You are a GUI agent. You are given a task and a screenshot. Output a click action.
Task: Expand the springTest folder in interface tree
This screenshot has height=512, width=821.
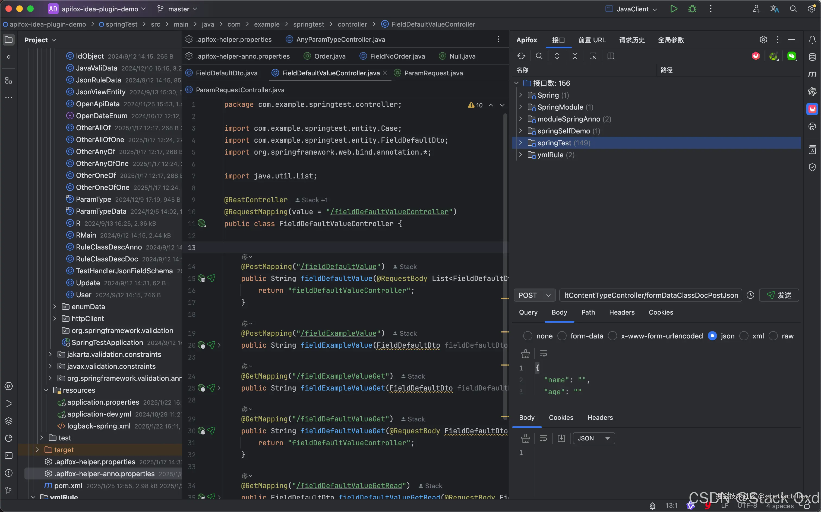pyautogui.click(x=521, y=143)
